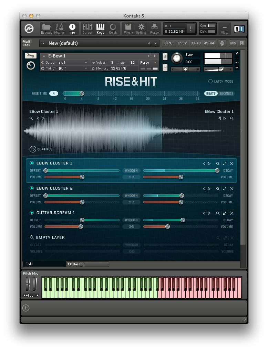The height and width of the screenshot is (351, 268).
Task: Select the 33-48 rack page
Action: [196, 43]
